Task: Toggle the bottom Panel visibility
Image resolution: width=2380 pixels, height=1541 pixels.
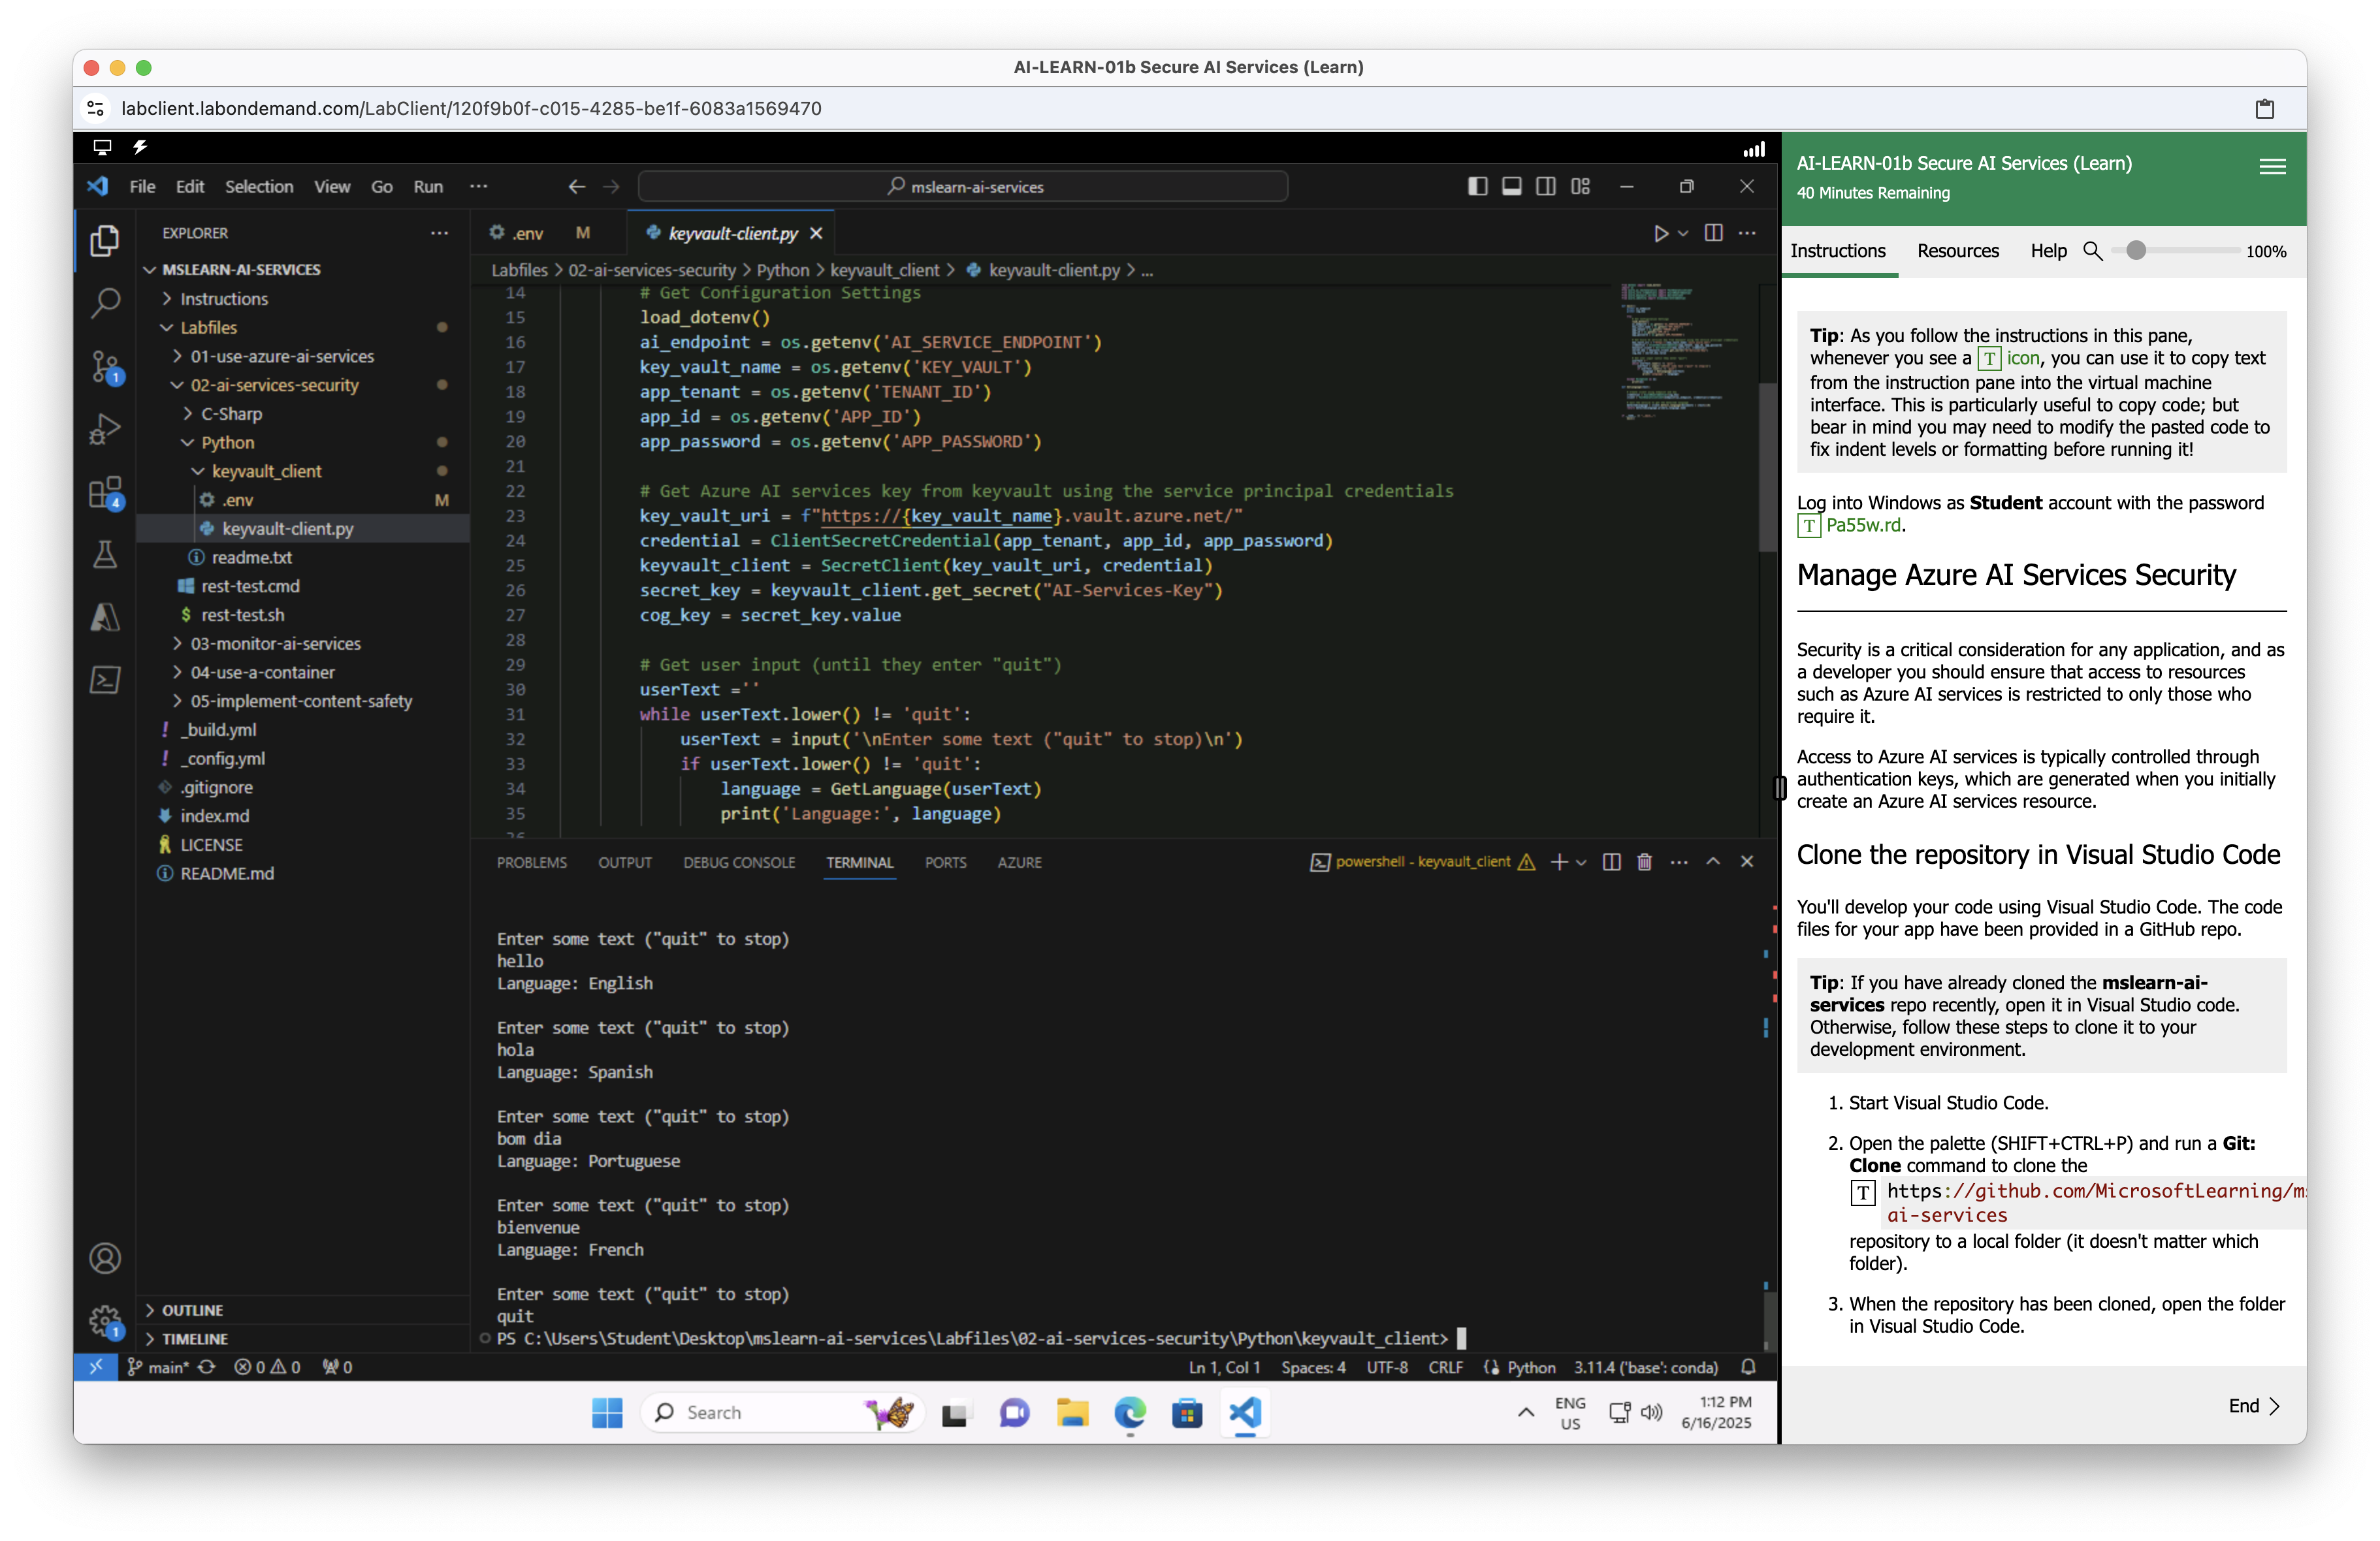Action: click(1511, 187)
